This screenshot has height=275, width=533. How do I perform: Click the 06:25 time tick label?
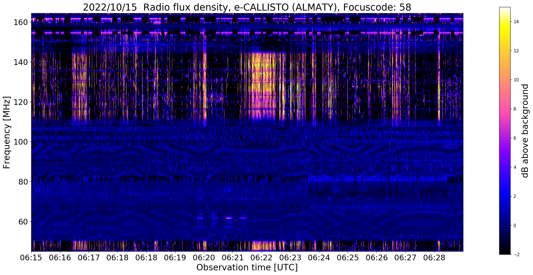[348, 258]
